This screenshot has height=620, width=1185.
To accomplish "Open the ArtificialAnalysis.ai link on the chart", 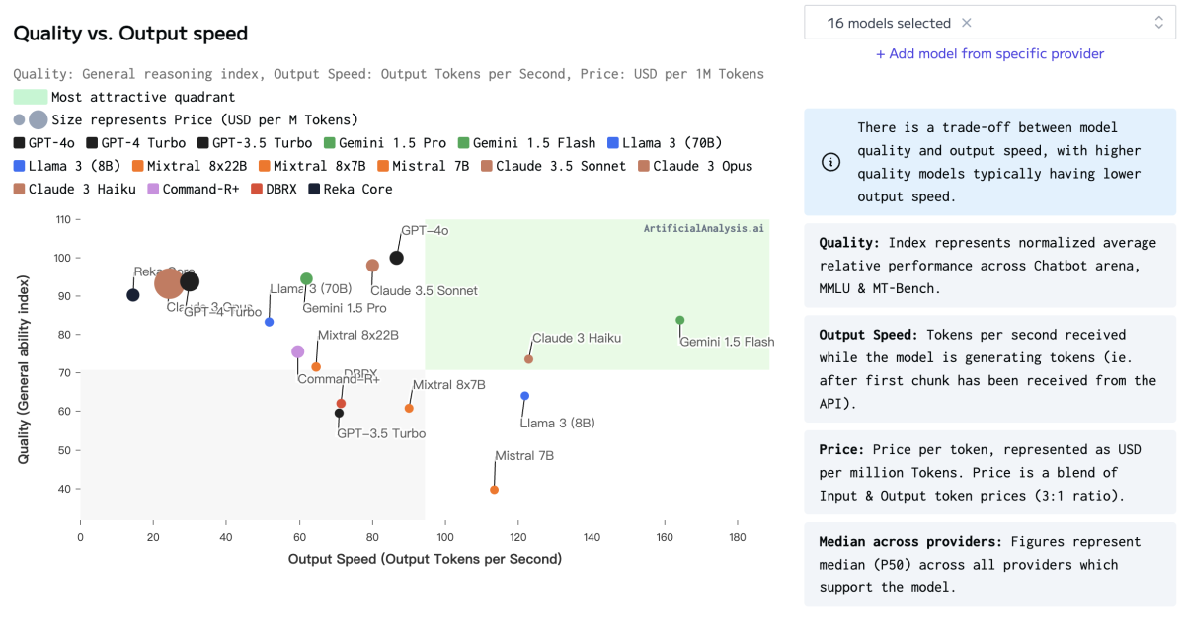I will [703, 228].
